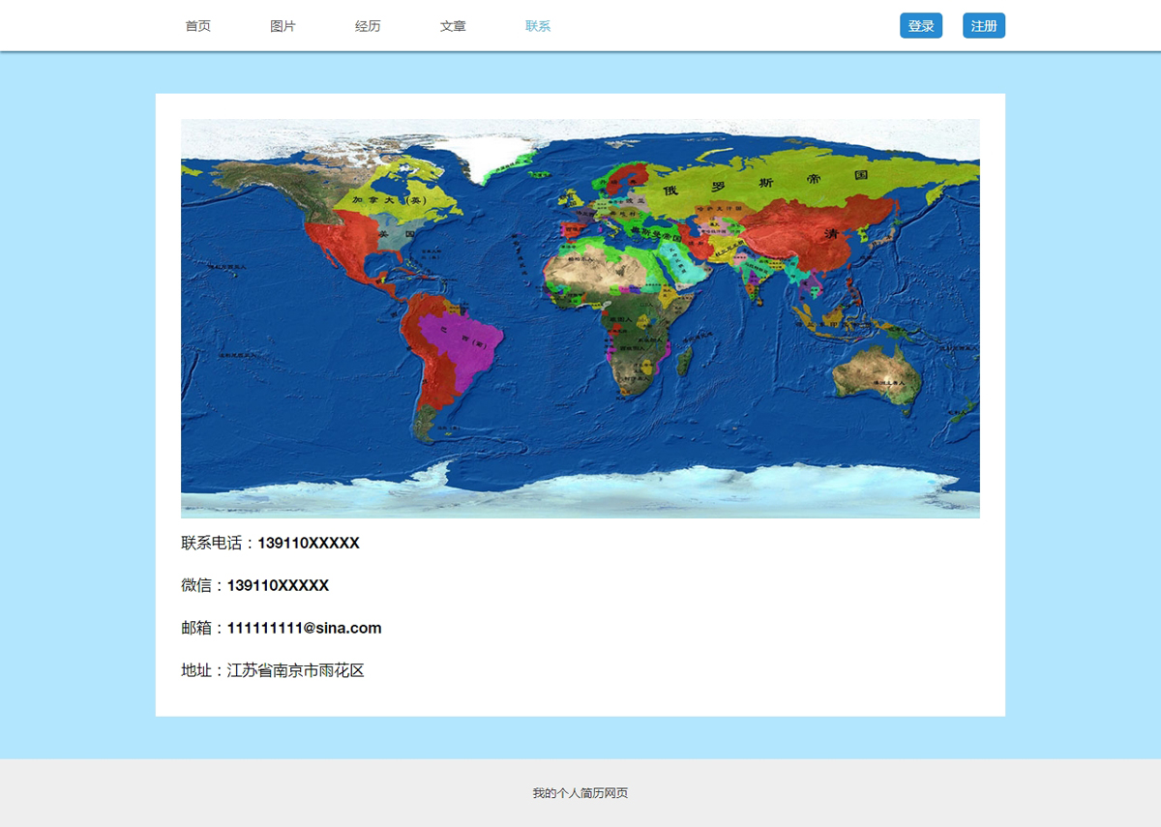Click the 注册 button
Screen dimensions: 1161x827
[x=984, y=26]
